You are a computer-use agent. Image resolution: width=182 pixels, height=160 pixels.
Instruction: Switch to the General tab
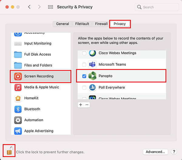click(x=62, y=24)
